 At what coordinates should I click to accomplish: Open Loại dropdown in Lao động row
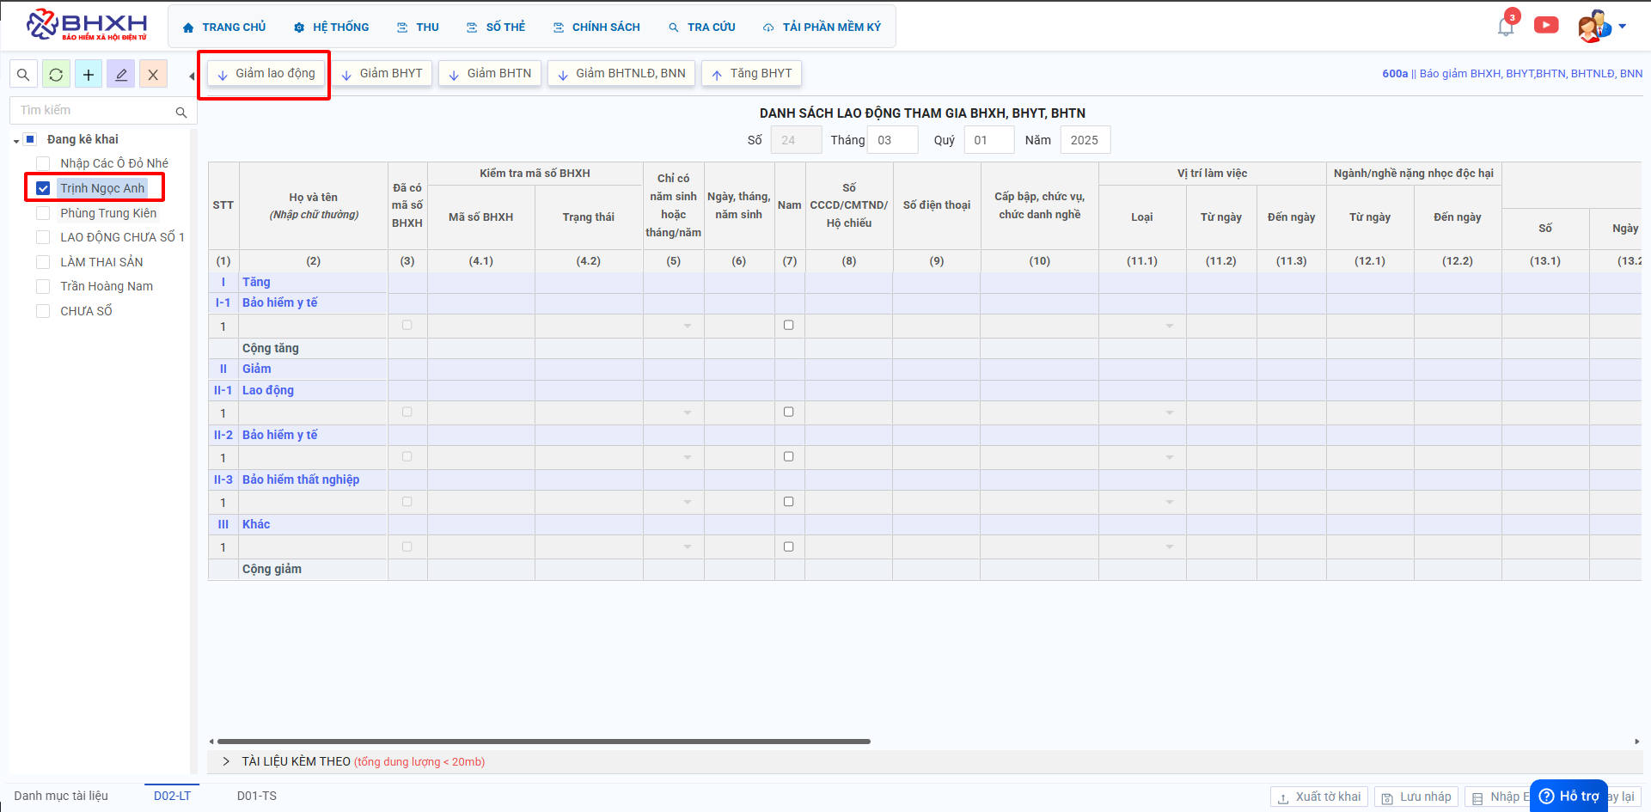tap(1170, 413)
